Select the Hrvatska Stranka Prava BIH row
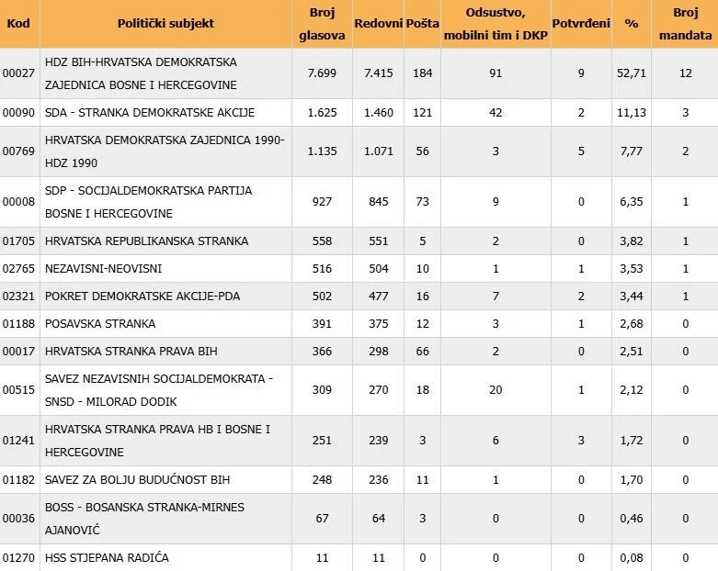 [x=359, y=351]
